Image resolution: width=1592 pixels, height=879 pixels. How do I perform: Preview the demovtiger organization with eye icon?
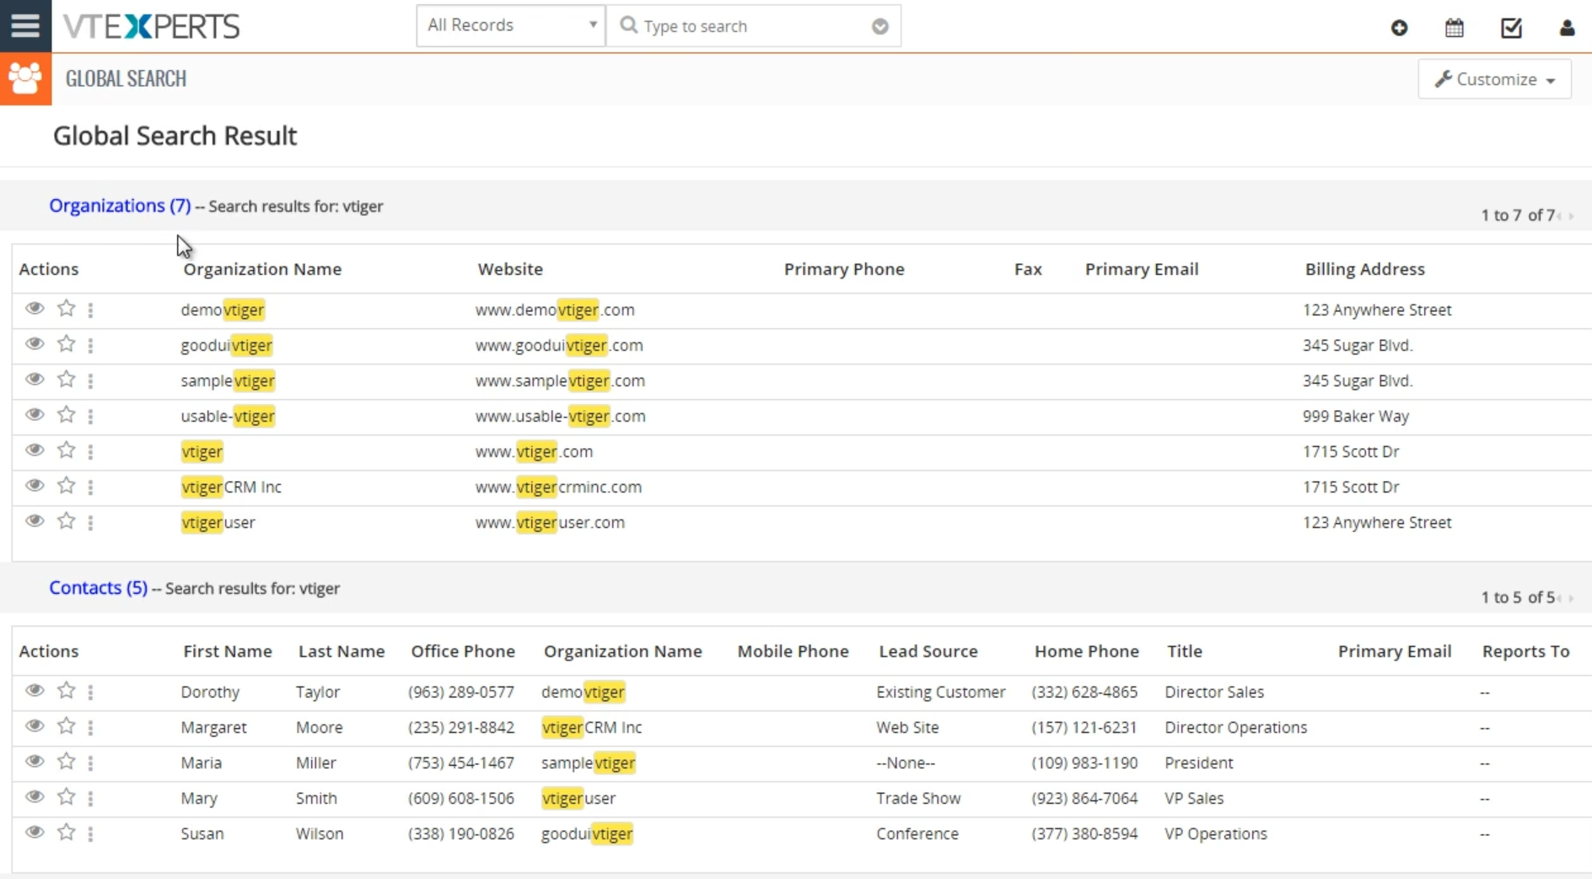click(x=35, y=309)
